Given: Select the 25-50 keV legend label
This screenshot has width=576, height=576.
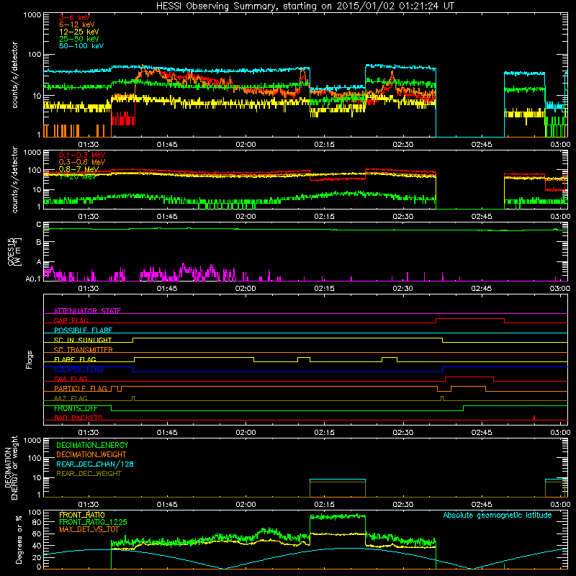Looking at the screenshot, I should pyautogui.click(x=78, y=39).
